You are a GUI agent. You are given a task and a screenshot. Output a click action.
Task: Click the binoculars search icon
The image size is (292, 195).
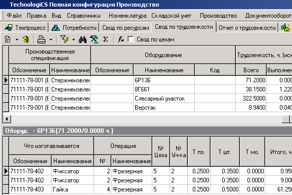point(82,39)
